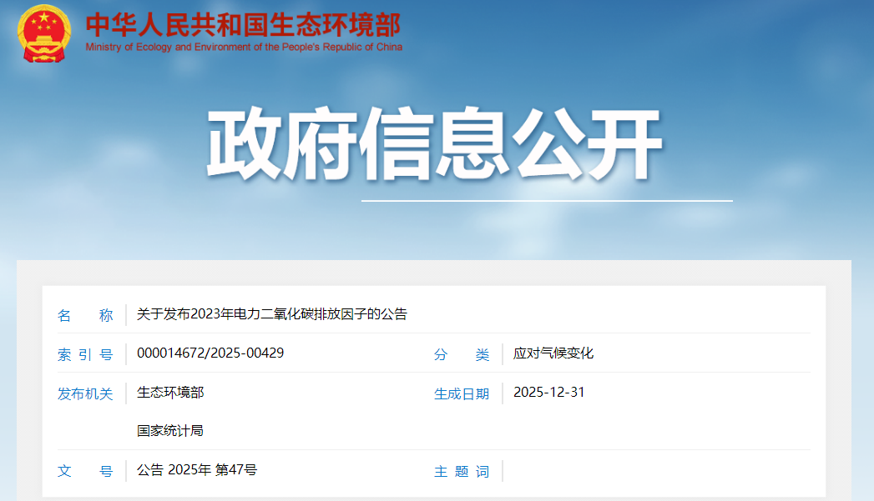Select the 文号 field label

pos(84,471)
